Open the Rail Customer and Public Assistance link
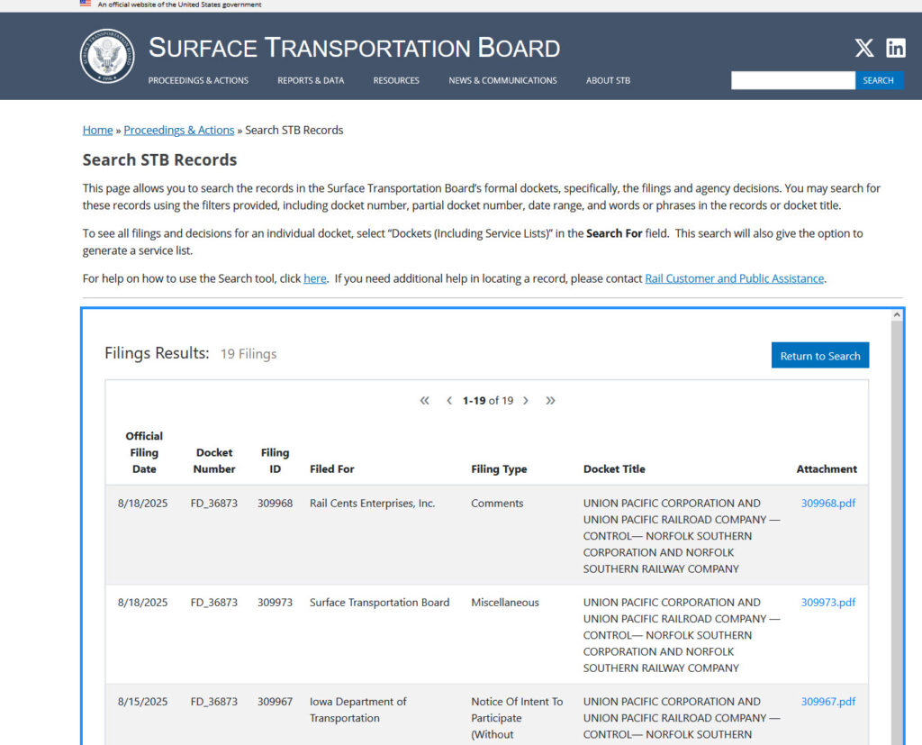 point(734,278)
